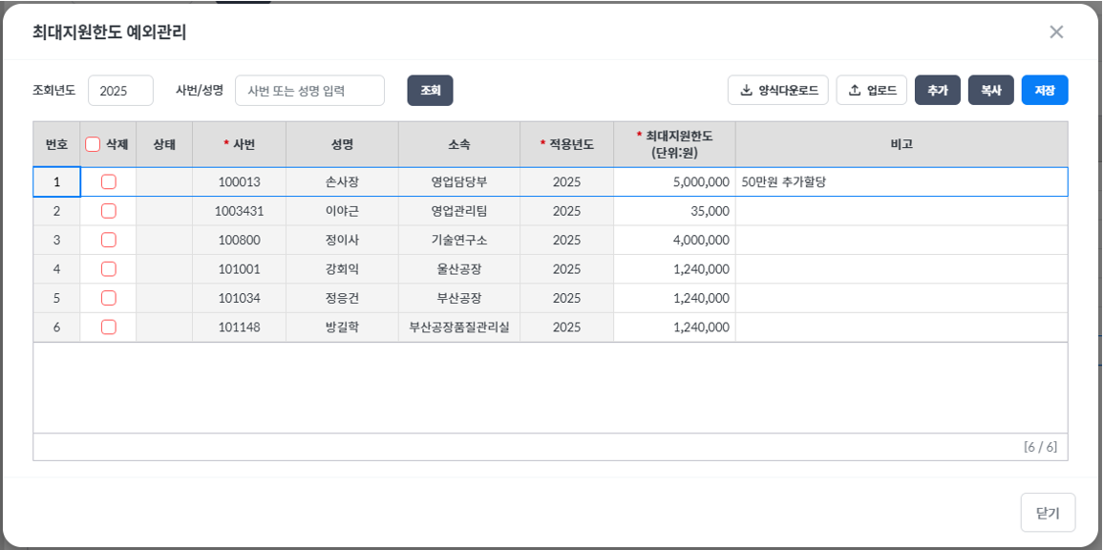The width and height of the screenshot is (1103, 550).
Task: Select employee number cell 100013
Action: tap(239, 182)
